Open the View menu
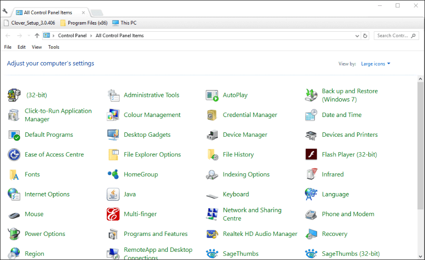Viewport: 425px width, 260px height. (x=37, y=47)
